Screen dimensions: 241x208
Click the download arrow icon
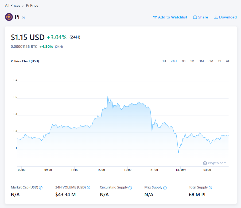(216, 17)
